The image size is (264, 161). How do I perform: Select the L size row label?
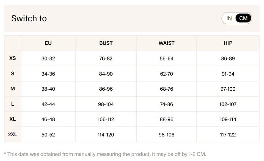tap(13, 104)
